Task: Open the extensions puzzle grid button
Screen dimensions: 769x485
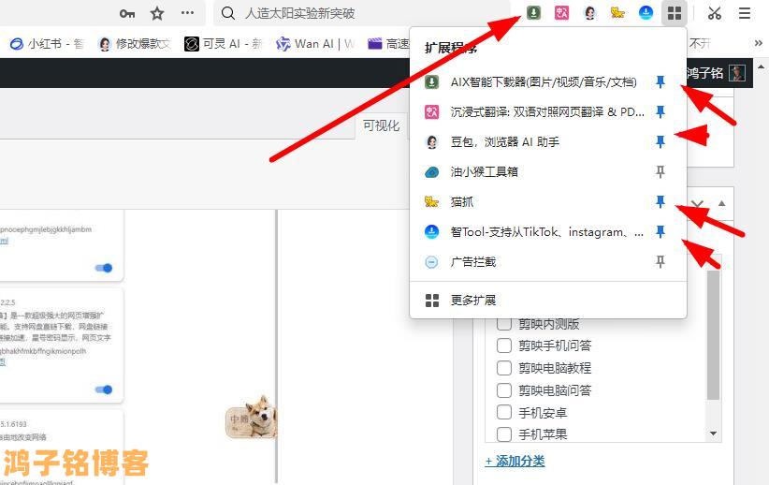Action: tap(674, 13)
